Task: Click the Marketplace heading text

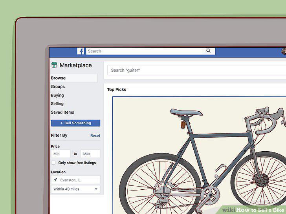Action: [x=76, y=65]
